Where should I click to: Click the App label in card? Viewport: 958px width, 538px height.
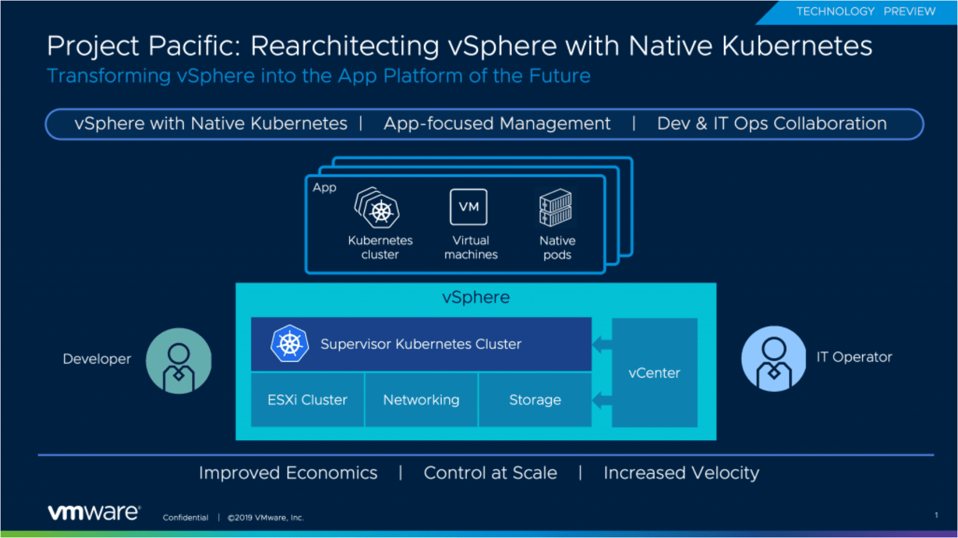[x=325, y=187]
